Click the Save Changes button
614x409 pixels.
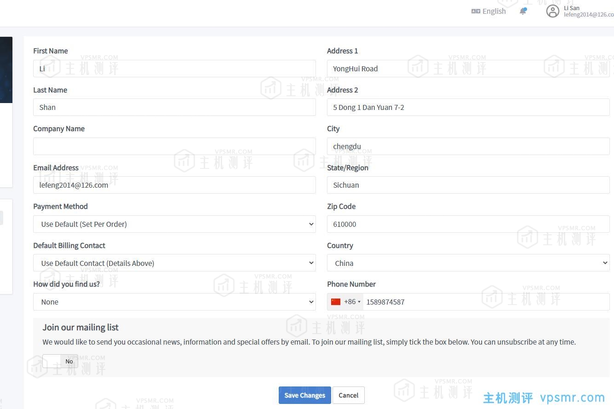click(304, 395)
